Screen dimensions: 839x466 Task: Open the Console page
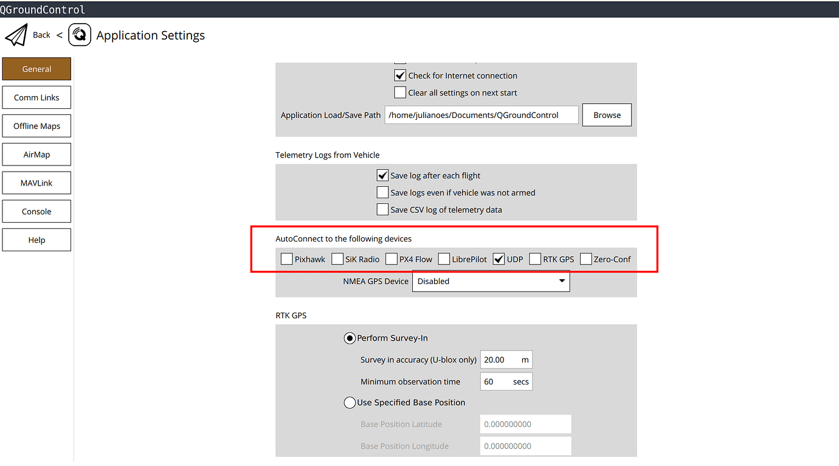click(36, 212)
